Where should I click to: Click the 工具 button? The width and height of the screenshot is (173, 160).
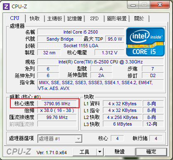[84, 152]
